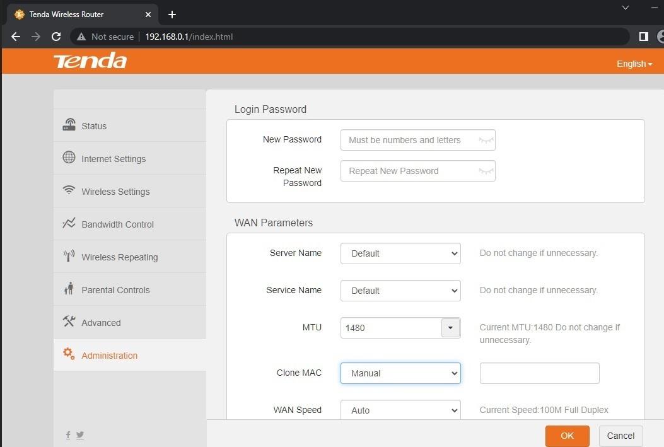
Task: Click the Bandwidth Control graph icon
Action: [x=69, y=223]
